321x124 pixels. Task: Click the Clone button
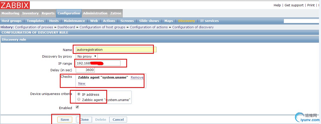(84, 120)
